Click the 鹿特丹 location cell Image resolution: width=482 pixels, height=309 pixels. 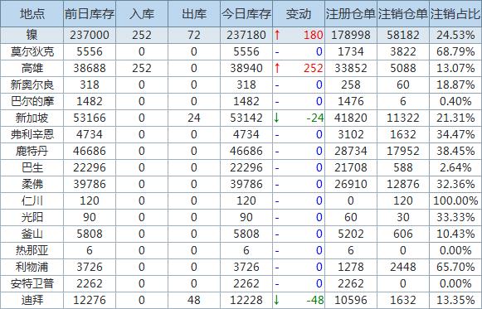click(x=32, y=151)
